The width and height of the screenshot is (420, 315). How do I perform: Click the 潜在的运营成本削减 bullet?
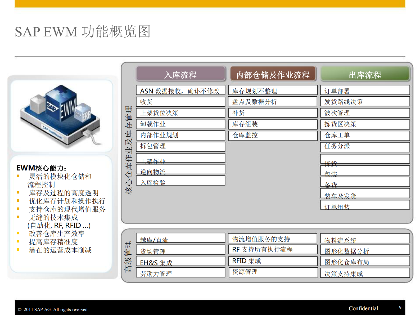(x=60, y=250)
